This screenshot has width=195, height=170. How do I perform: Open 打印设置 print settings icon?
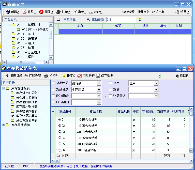click(x=26, y=76)
